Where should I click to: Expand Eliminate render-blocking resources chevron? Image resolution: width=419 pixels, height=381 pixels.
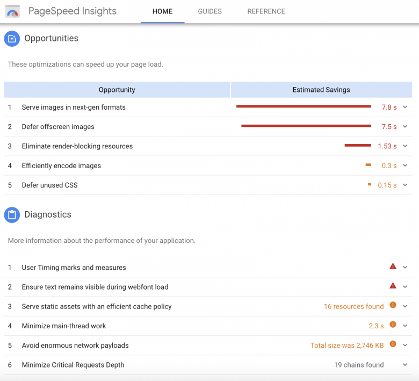tap(405, 146)
